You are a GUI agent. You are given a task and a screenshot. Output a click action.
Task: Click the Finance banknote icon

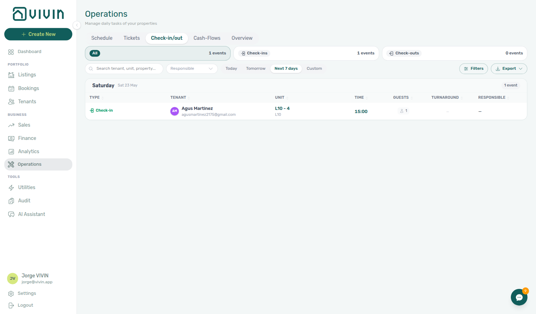(x=11, y=139)
